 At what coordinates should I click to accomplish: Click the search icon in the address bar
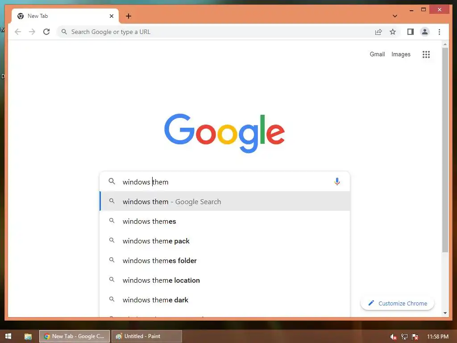[64, 32]
